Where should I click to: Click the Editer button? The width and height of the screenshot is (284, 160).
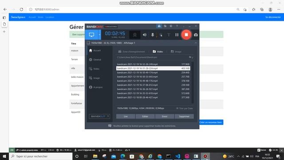click(x=145, y=116)
